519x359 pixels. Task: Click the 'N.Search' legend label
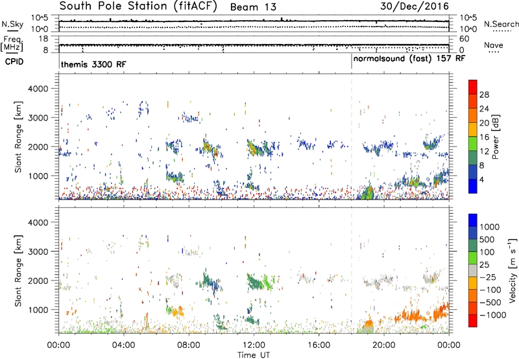(x=501, y=24)
